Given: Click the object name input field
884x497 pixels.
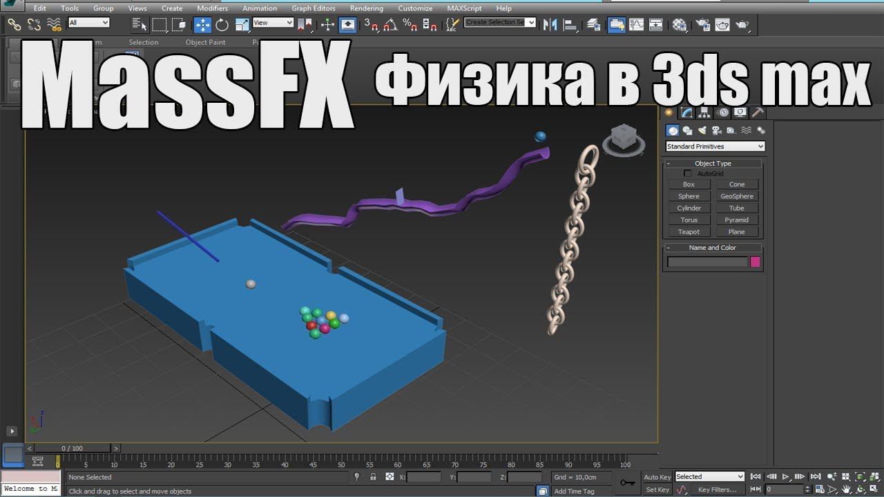Looking at the screenshot, I should click(x=707, y=262).
